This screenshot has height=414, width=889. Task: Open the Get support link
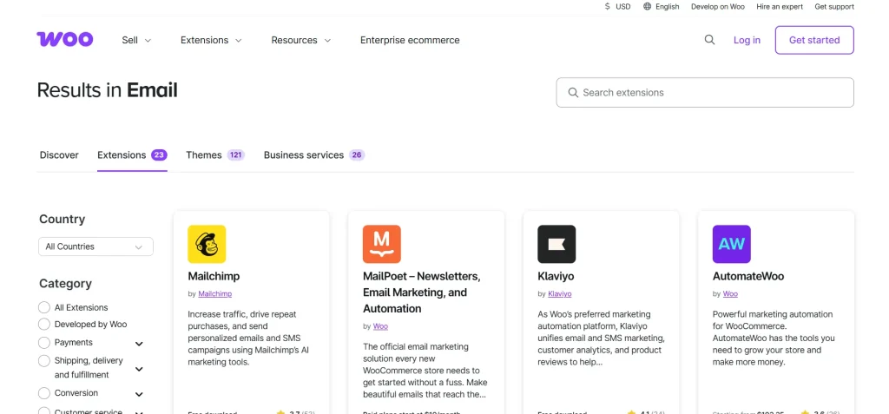coord(834,7)
